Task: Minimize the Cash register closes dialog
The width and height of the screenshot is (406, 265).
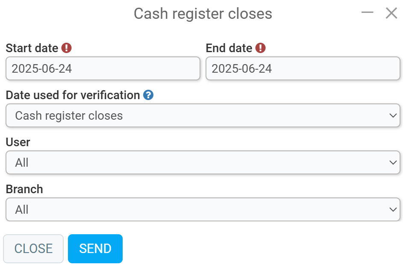Action: click(367, 12)
